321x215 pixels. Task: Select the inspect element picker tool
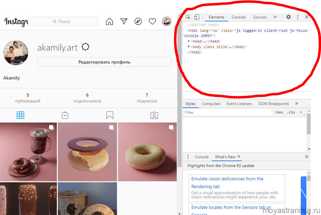[x=188, y=17]
